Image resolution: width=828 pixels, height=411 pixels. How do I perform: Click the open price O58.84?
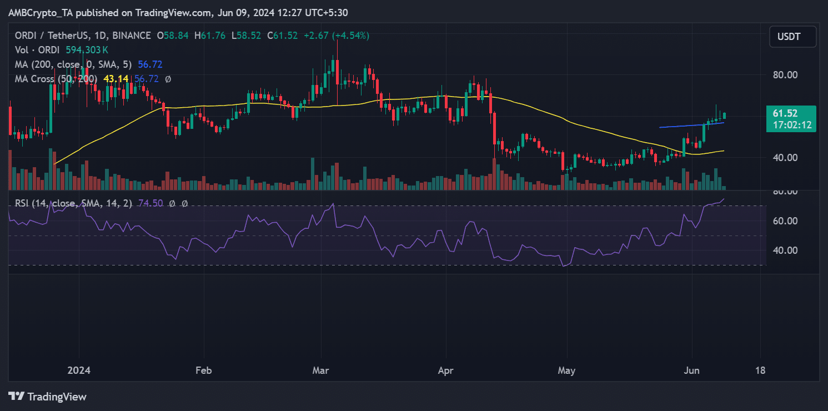173,36
